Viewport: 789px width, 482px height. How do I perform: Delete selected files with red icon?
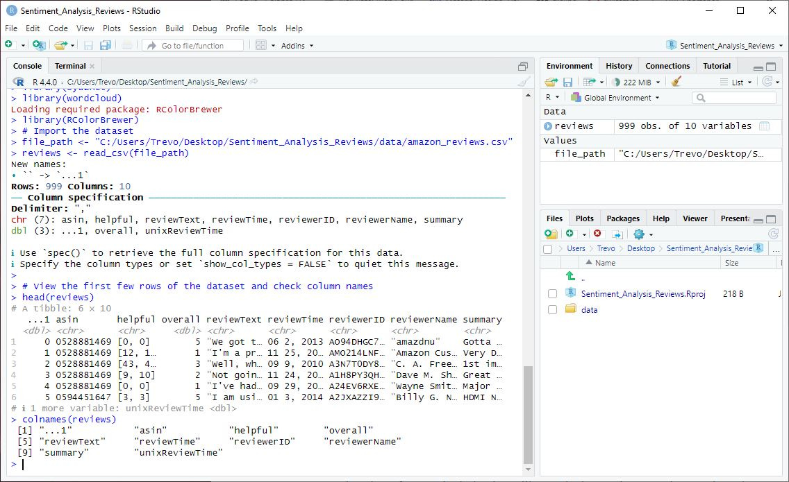click(x=597, y=233)
